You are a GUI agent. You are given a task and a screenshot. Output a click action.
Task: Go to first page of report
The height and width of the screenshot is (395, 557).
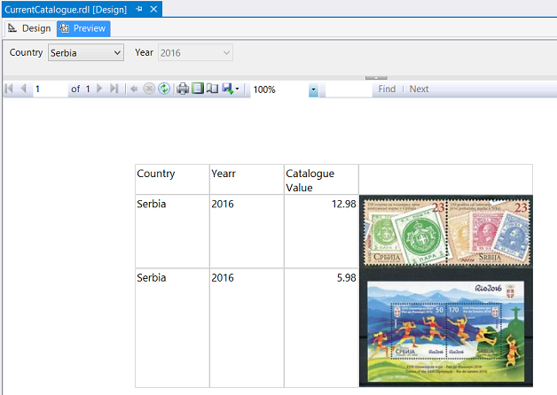click(9, 89)
